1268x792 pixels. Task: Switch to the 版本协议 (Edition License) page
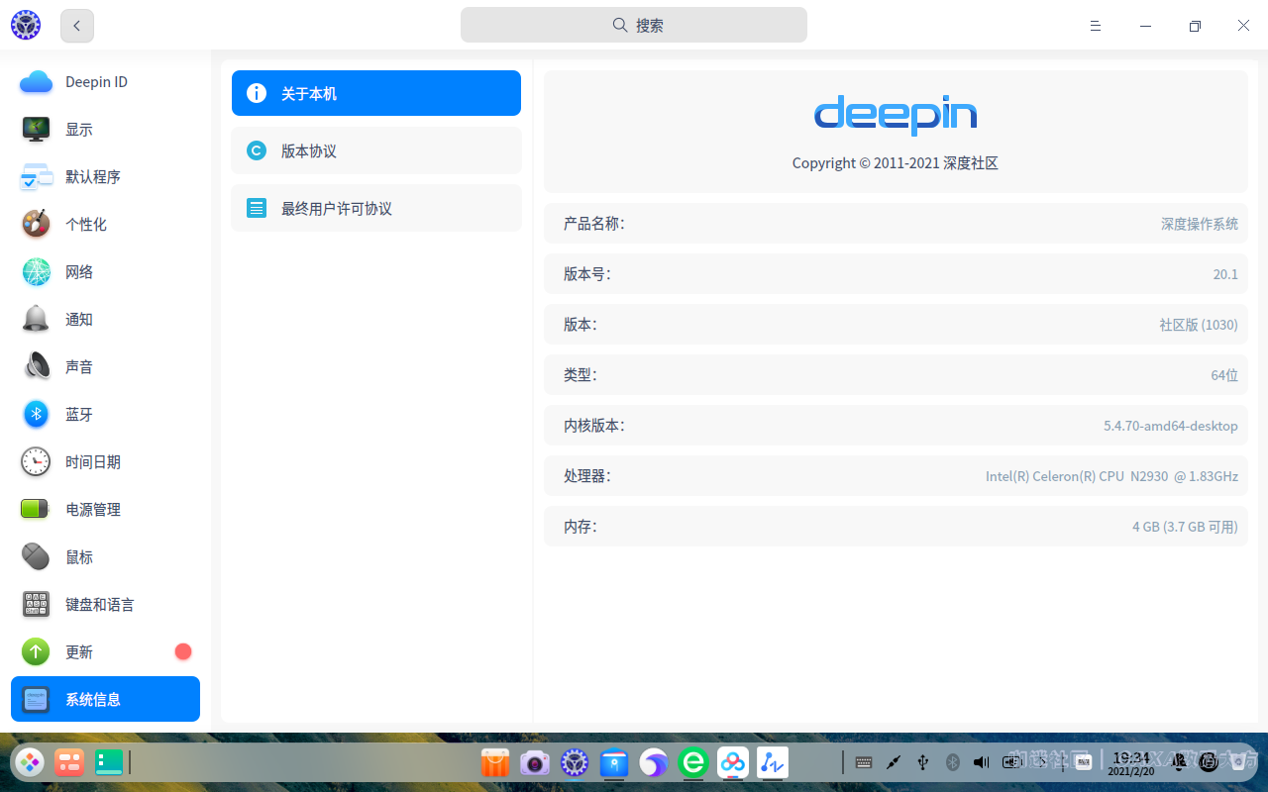point(376,151)
